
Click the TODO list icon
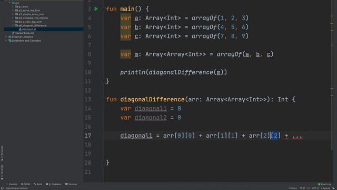point(22,184)
